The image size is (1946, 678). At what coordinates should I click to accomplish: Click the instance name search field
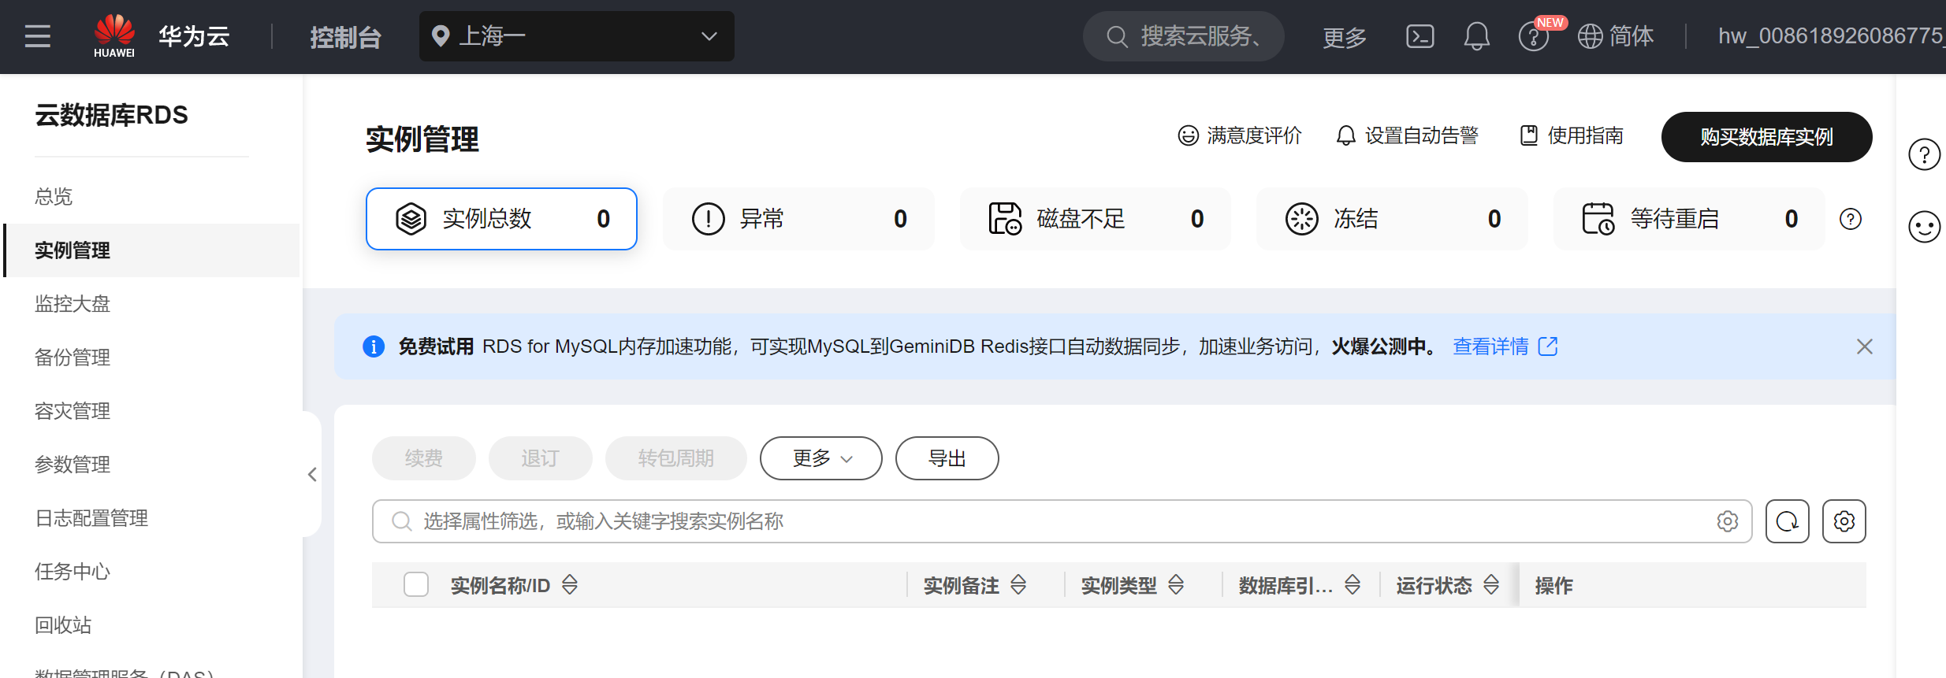click(x=1062, y=521)
